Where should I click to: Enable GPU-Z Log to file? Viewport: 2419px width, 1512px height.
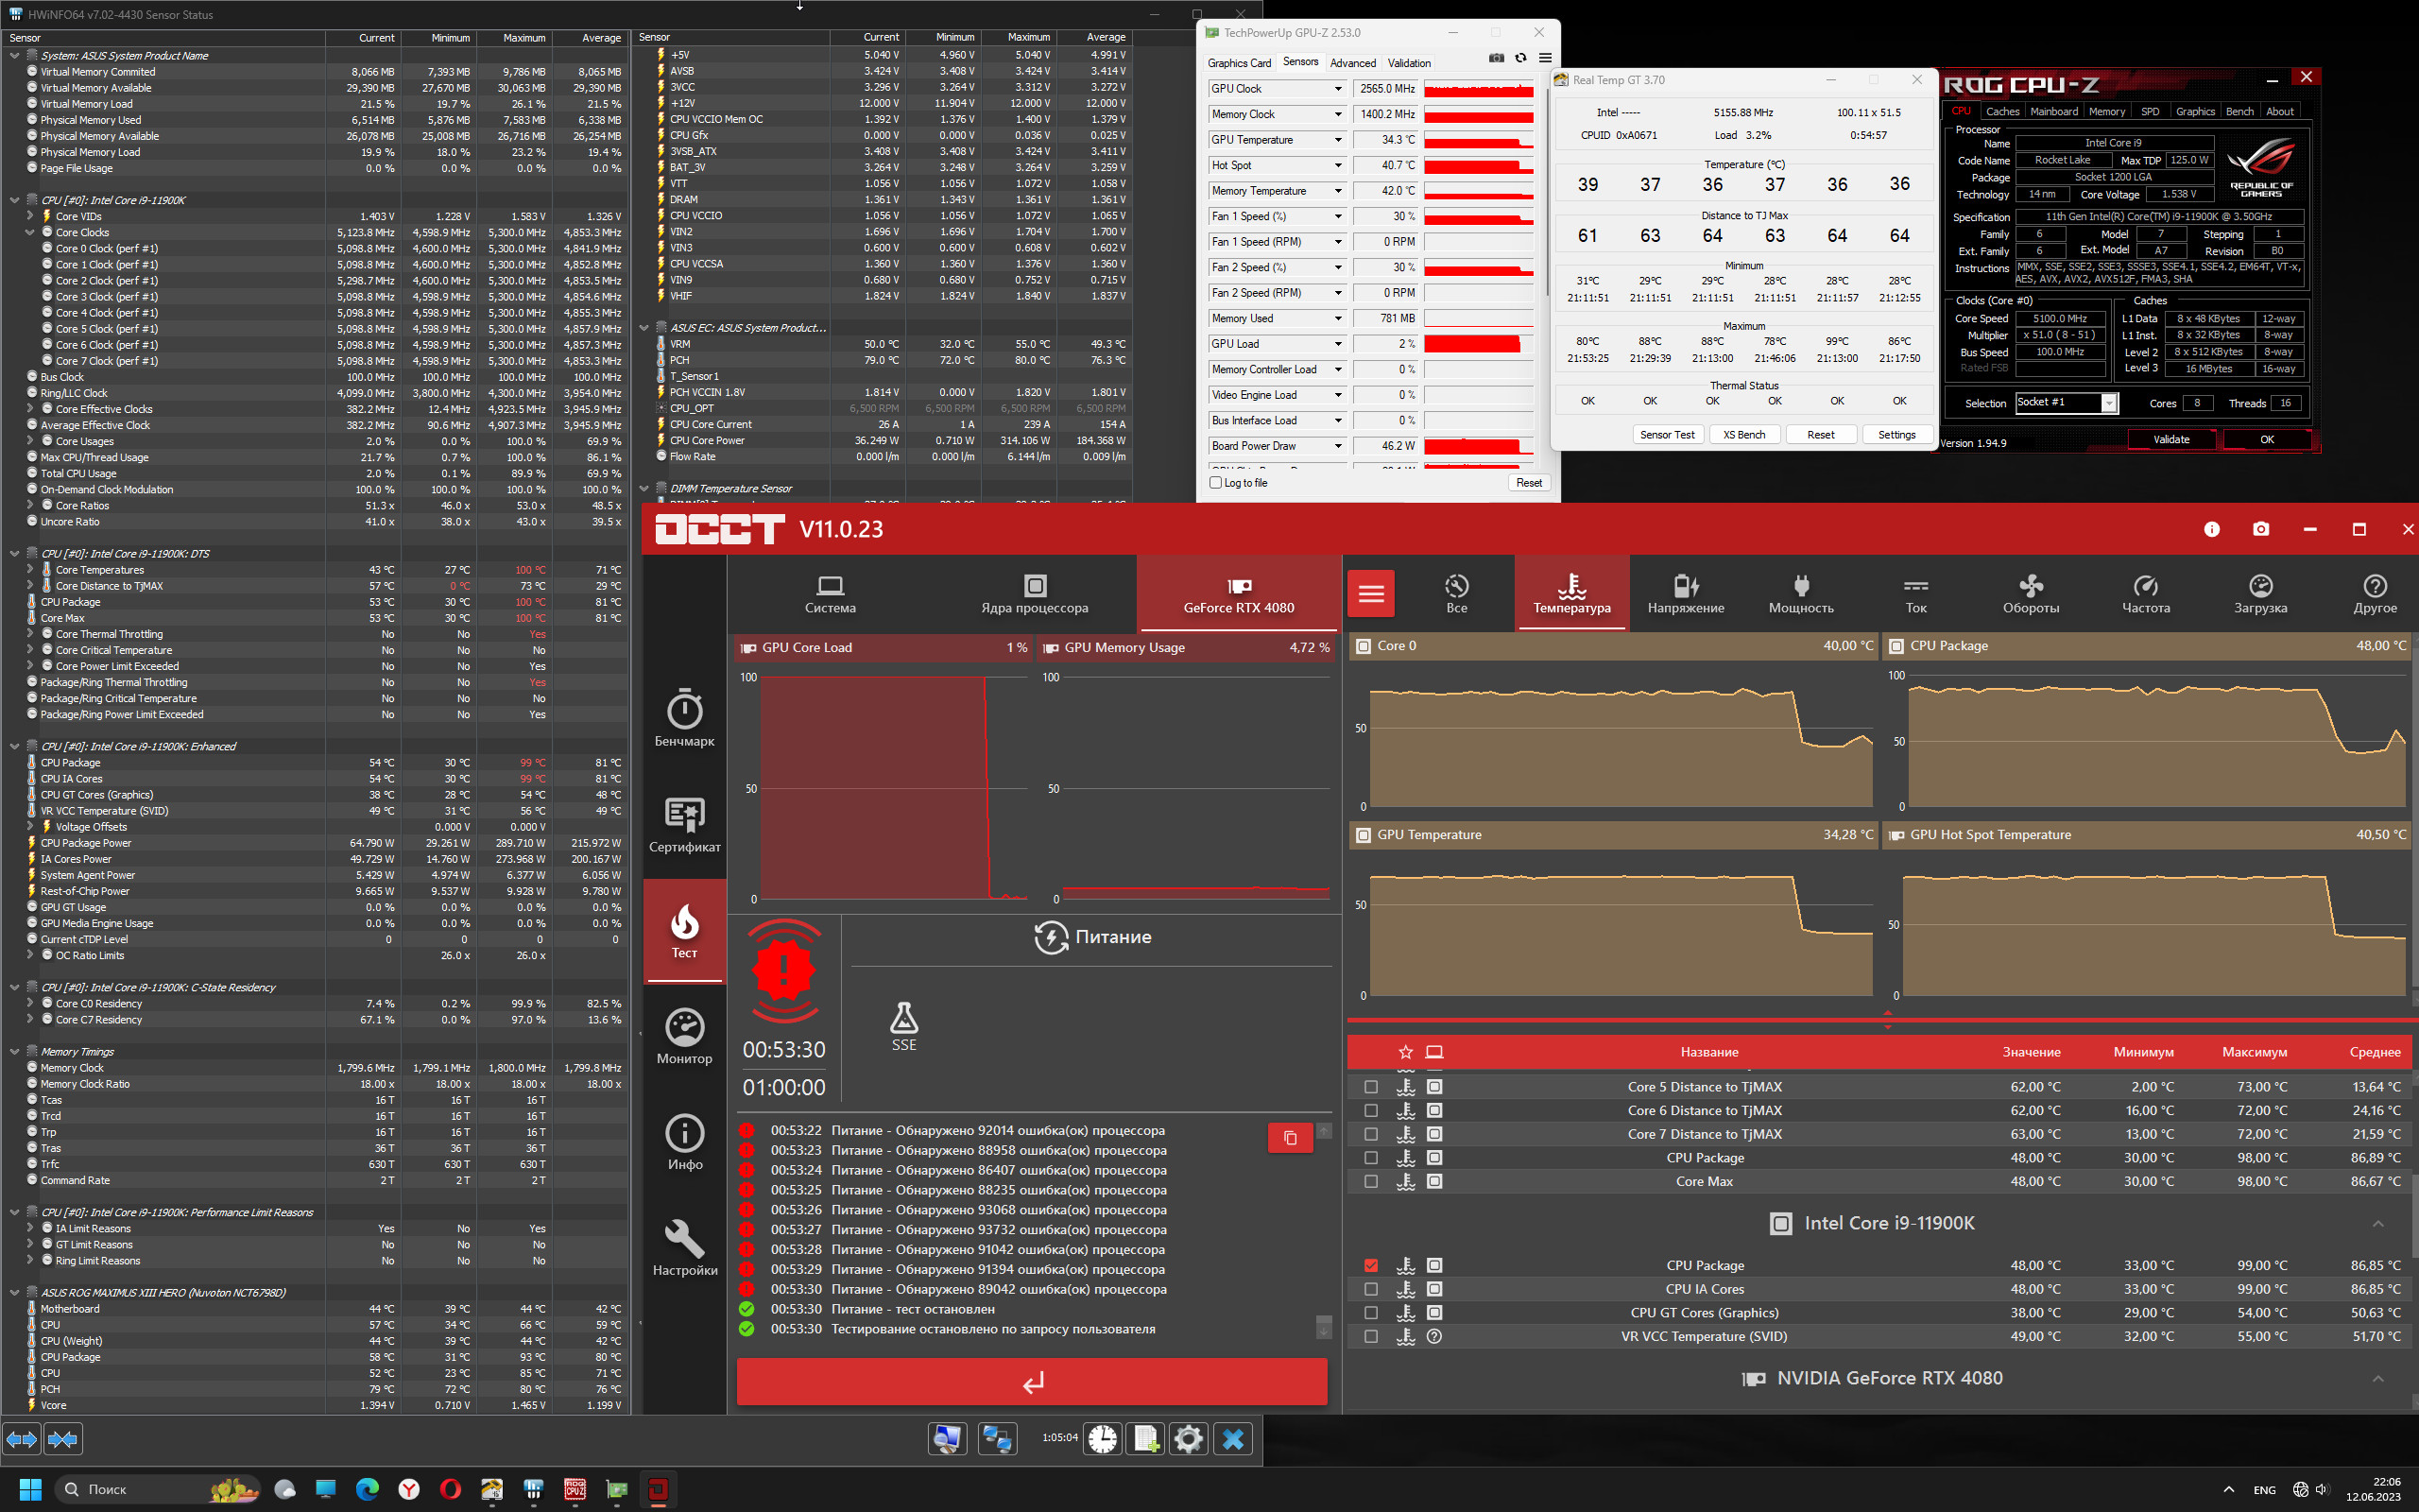[x=1216, y=483]
